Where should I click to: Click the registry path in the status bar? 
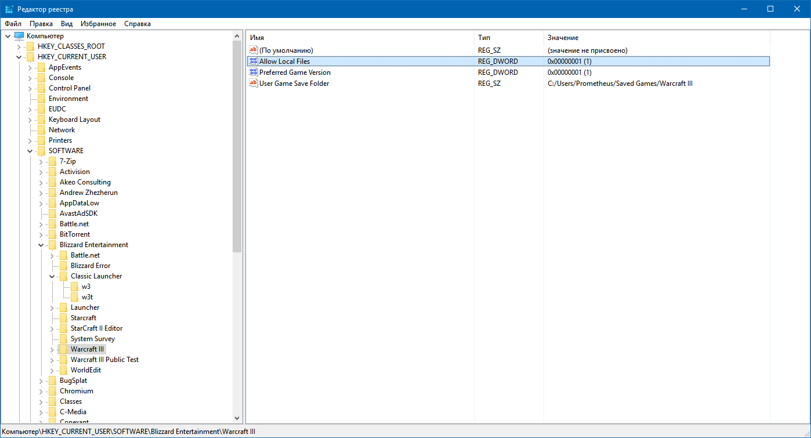point(129,432)
